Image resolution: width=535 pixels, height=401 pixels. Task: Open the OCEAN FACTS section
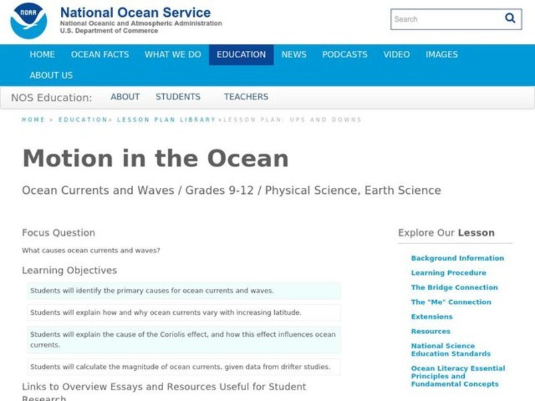(100, 55)
